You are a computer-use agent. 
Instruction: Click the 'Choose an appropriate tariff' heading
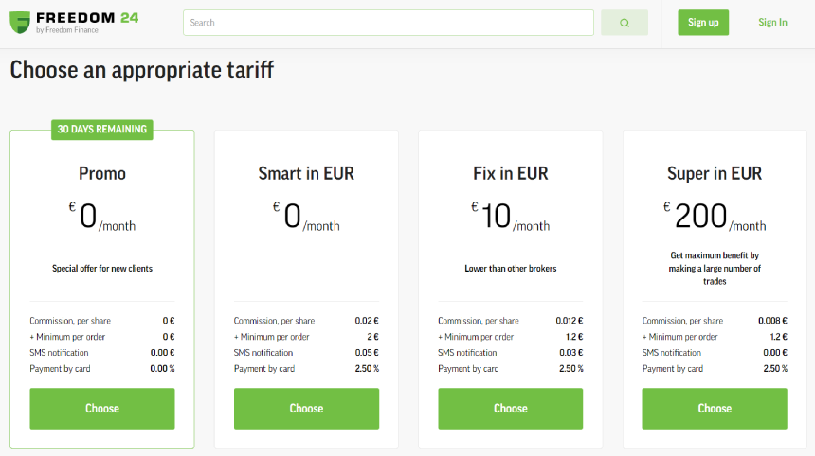142,69
